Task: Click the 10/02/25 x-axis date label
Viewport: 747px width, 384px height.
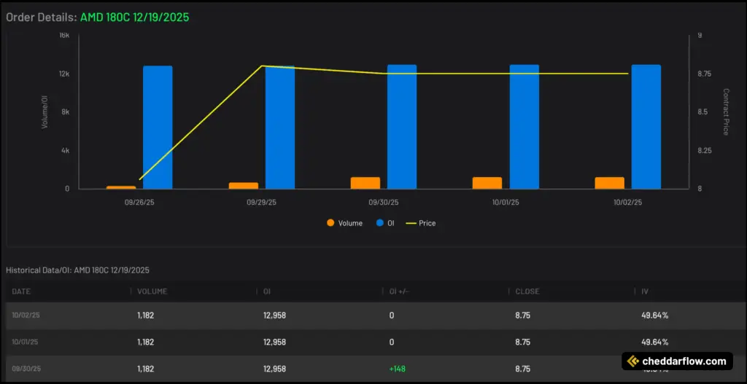Action: click(628, 203)
